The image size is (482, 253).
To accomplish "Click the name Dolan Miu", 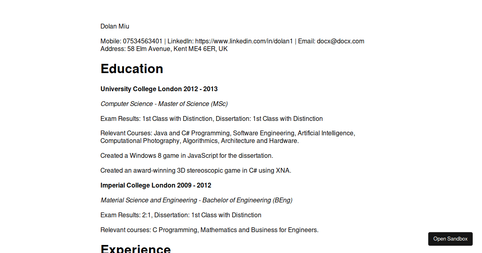I will point(115,27).
